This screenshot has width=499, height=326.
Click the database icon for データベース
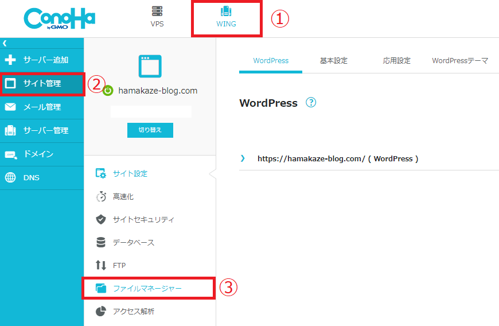(x=101, y=243)
